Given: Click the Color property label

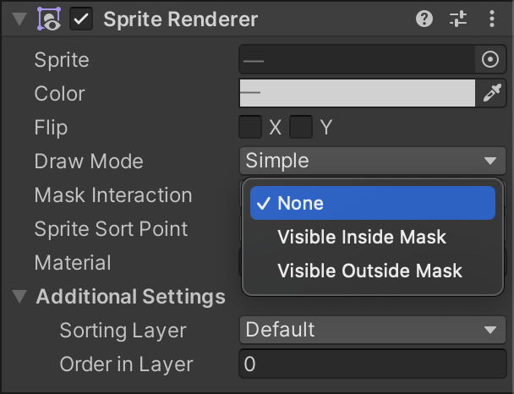Looking at the screenshot, I should click(x=60, y=93).
